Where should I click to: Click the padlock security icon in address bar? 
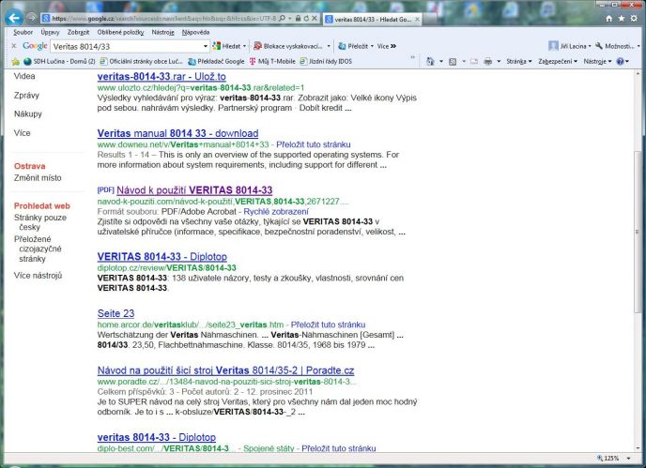pos(298,19)
